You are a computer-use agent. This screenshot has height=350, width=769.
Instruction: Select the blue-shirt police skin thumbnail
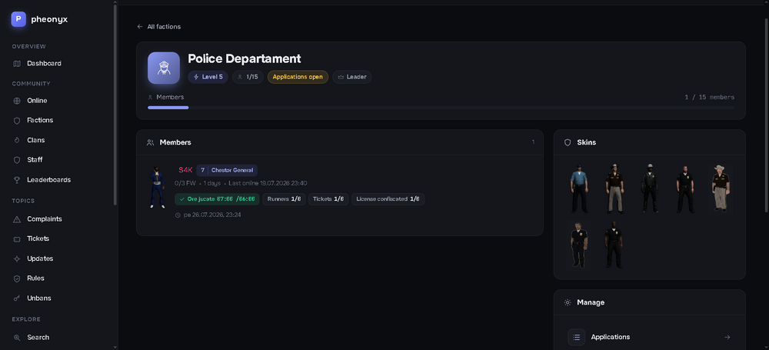[579, 189]
